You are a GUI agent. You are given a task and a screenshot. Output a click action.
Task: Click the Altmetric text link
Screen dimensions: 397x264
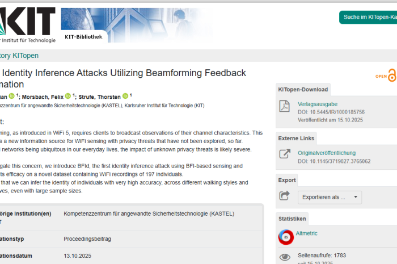pos(307,233)
